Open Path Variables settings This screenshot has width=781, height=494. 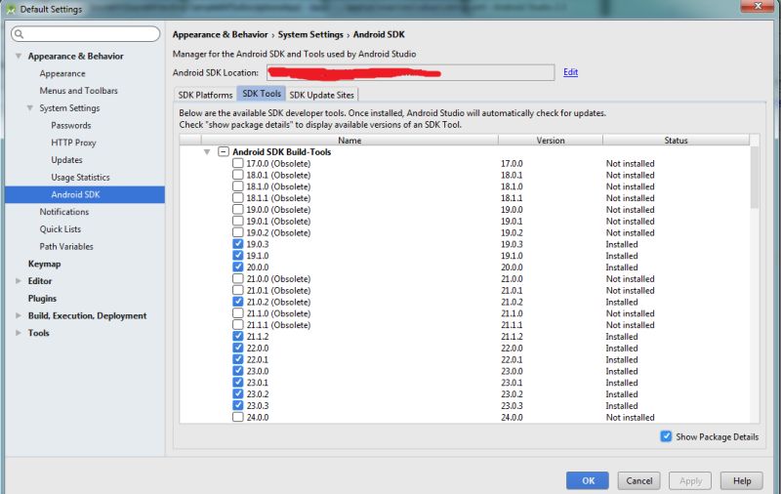click(66, 246)
